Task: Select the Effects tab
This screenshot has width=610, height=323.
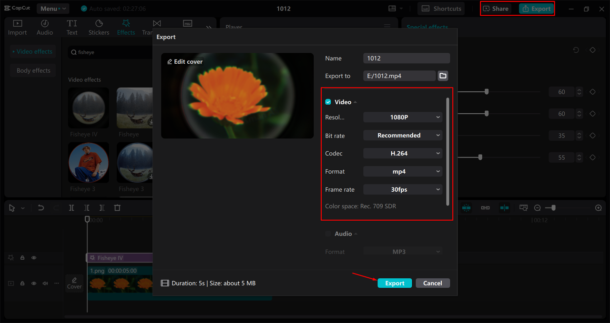Action: (x=126, y=28)
